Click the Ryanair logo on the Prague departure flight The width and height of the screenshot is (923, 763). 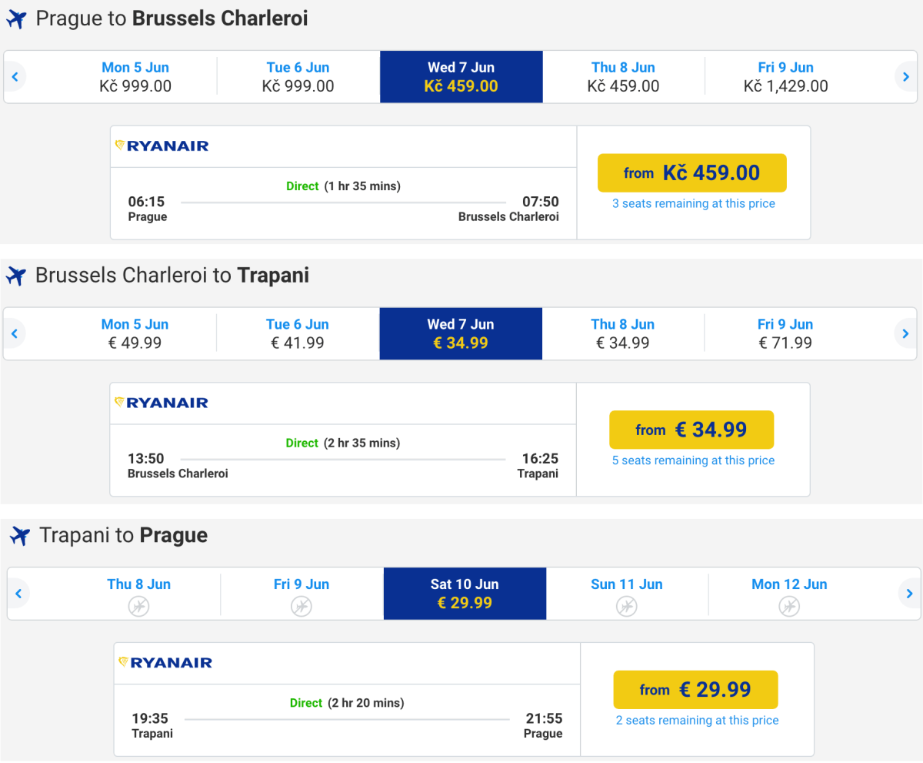tap(162, 146)
